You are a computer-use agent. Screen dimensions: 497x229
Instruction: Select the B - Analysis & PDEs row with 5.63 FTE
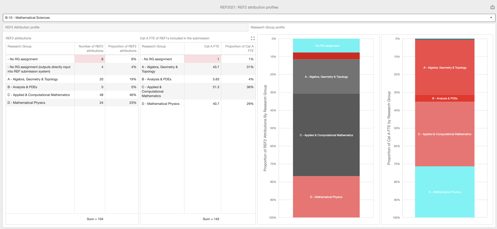157,79
